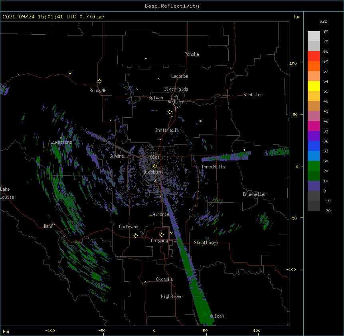The width and height of the screenshot is (344, 336).
Task: Click the 45 value on the dBZ legend
Action: click(326, 111)
